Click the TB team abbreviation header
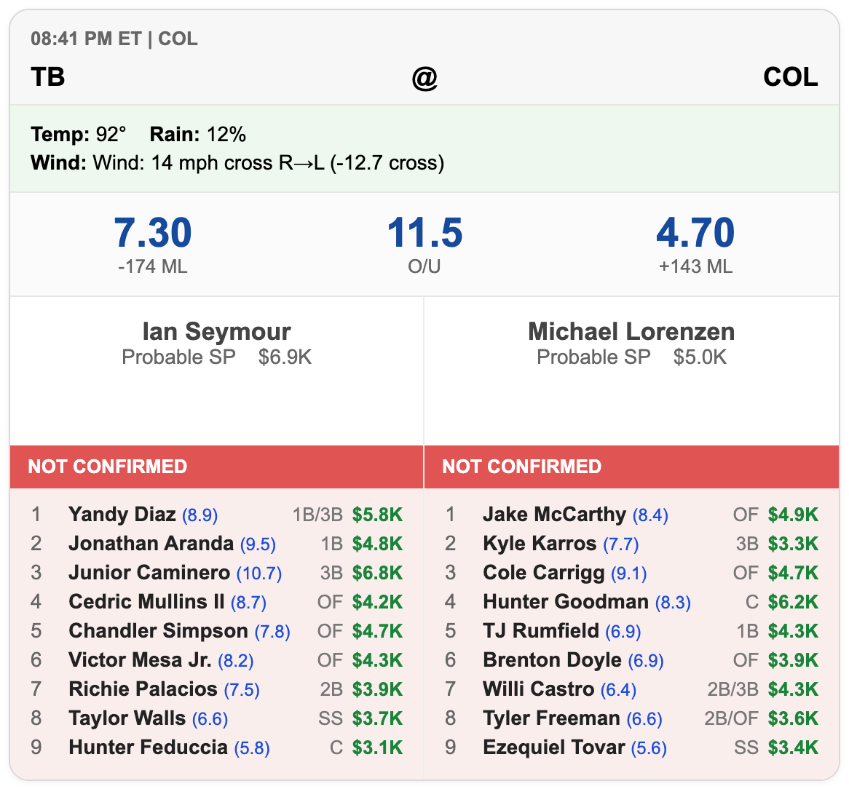Viewport: 849px width, 789px height. click(x=47, y=77)
